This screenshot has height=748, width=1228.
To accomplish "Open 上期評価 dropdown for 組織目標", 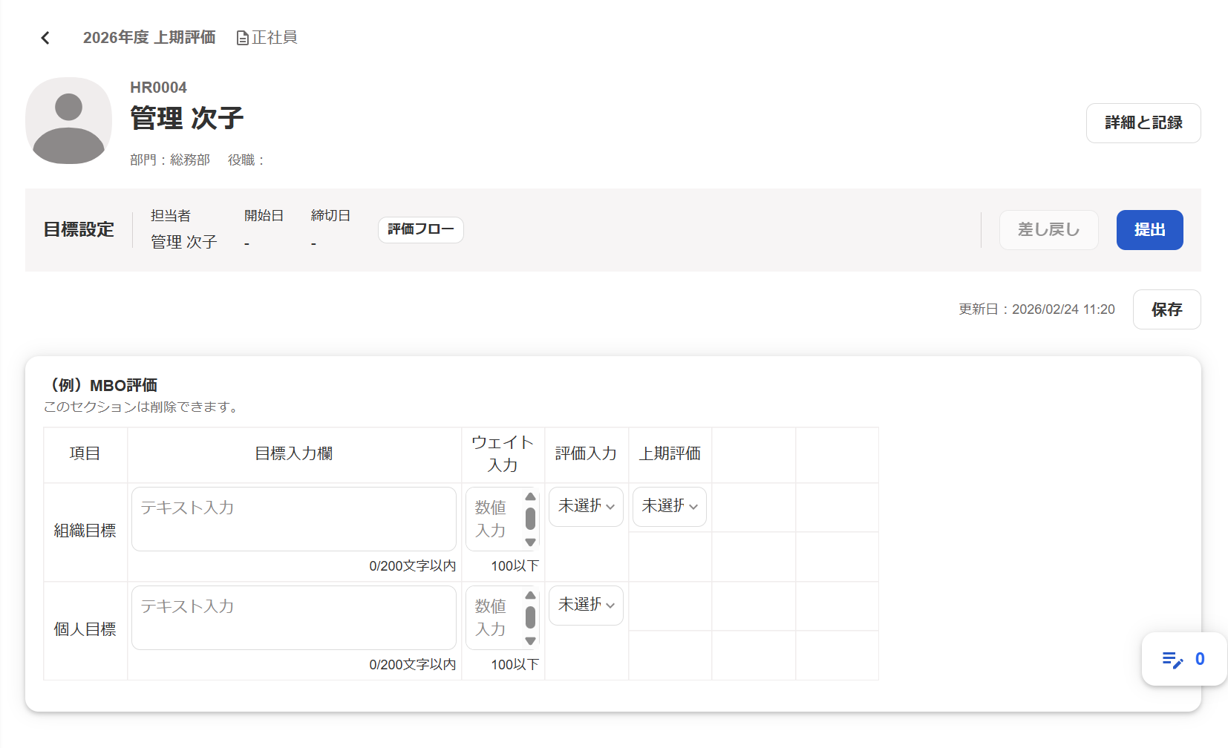I will (670, 507).
